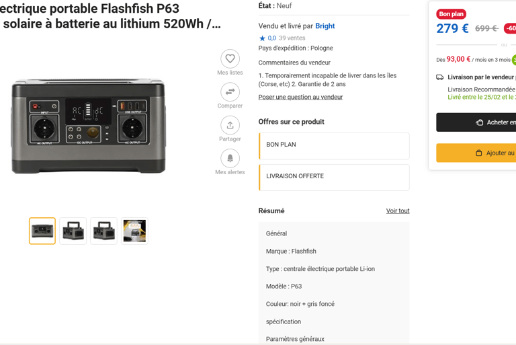Click the main product image
Viewport: 516px width, 345px height.
coord(89,126)
